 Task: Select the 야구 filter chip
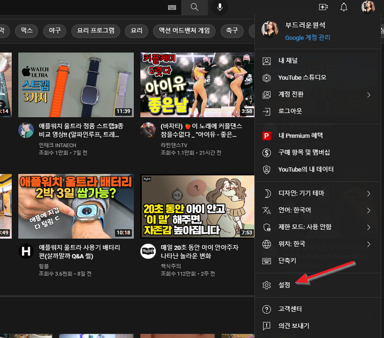[54, 31]
